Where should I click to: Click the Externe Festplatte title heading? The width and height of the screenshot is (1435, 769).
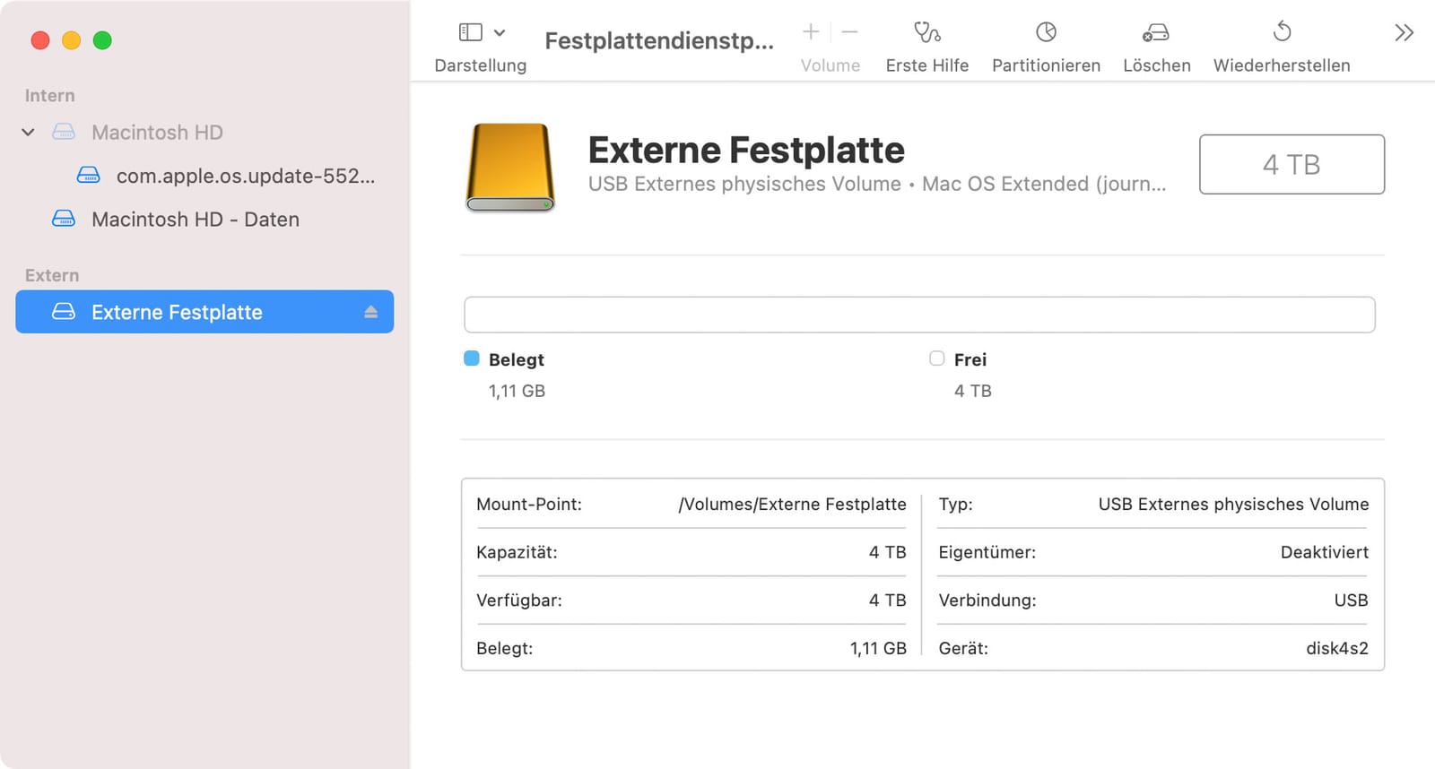tap(746, 150)
